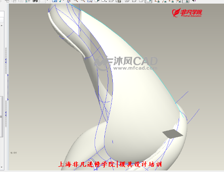224x172 pixels.
Task: Collapse the side panel using the sash arrow
Action: coord(8,75)
